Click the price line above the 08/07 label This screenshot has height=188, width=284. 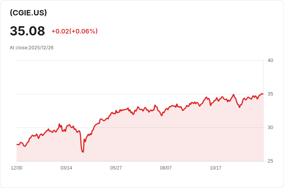(x=166, y=110)
